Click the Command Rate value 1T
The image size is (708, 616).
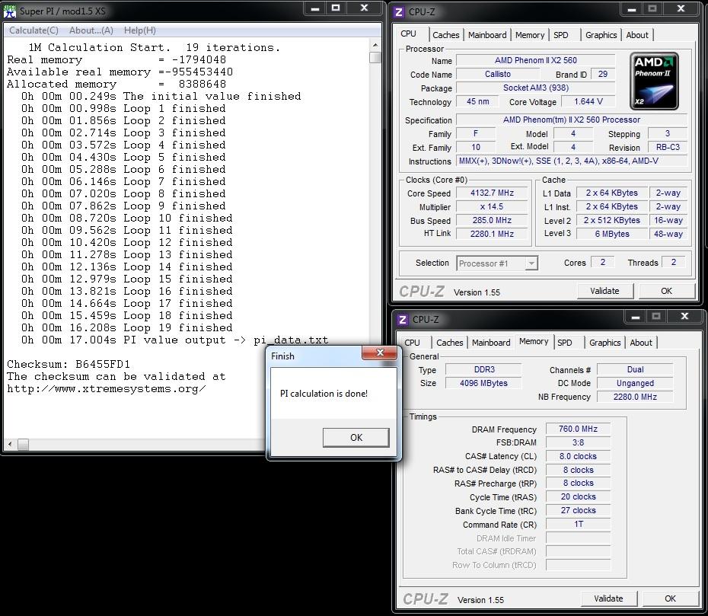578,524
